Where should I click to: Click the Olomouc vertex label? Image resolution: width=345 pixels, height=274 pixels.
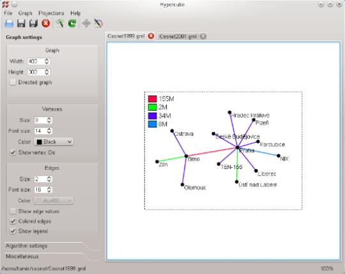click(x=195, y=188)
